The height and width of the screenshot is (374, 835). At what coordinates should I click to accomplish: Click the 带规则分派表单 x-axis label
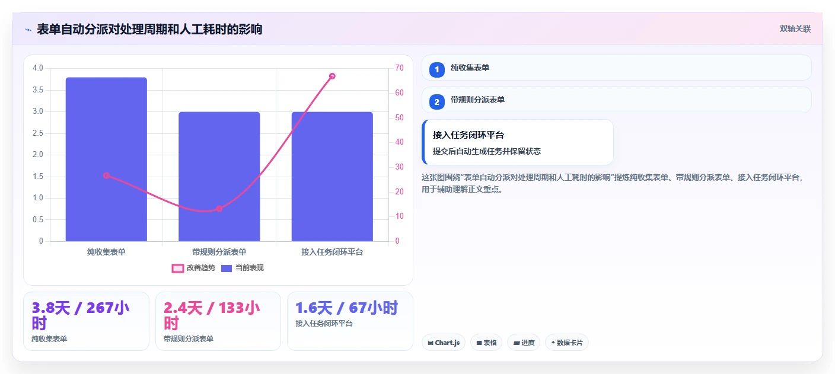[219, 252]
